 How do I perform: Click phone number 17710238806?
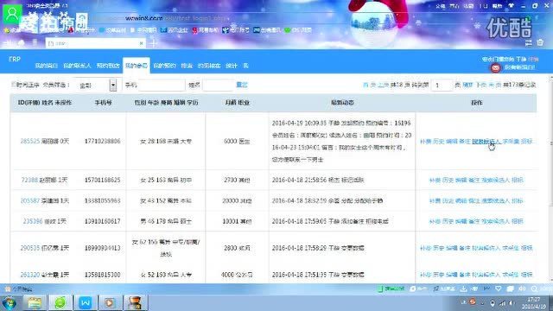coord(103,142)
